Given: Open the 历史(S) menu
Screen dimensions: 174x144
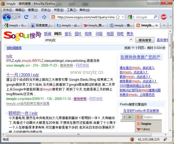Looking at the screenshot, I should [x=46, y=10].
